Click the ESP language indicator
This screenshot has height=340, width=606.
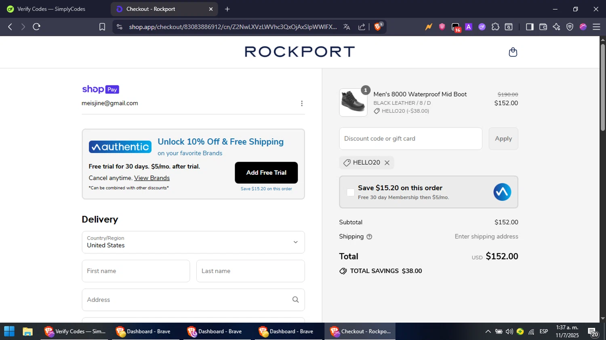point(544,332)
